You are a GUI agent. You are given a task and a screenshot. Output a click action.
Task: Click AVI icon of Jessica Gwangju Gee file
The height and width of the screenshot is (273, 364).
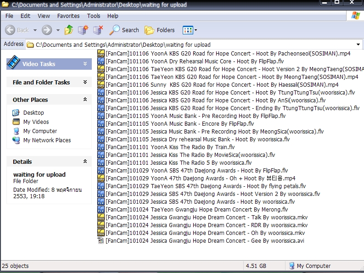(x=101, y=240)
